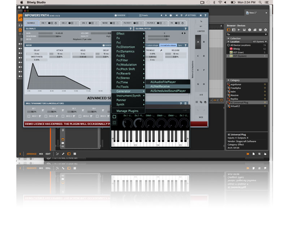Screen dimensions: 289x225
Task: Select the Massive plugin in Category list
Action: [x=247, y=95]
